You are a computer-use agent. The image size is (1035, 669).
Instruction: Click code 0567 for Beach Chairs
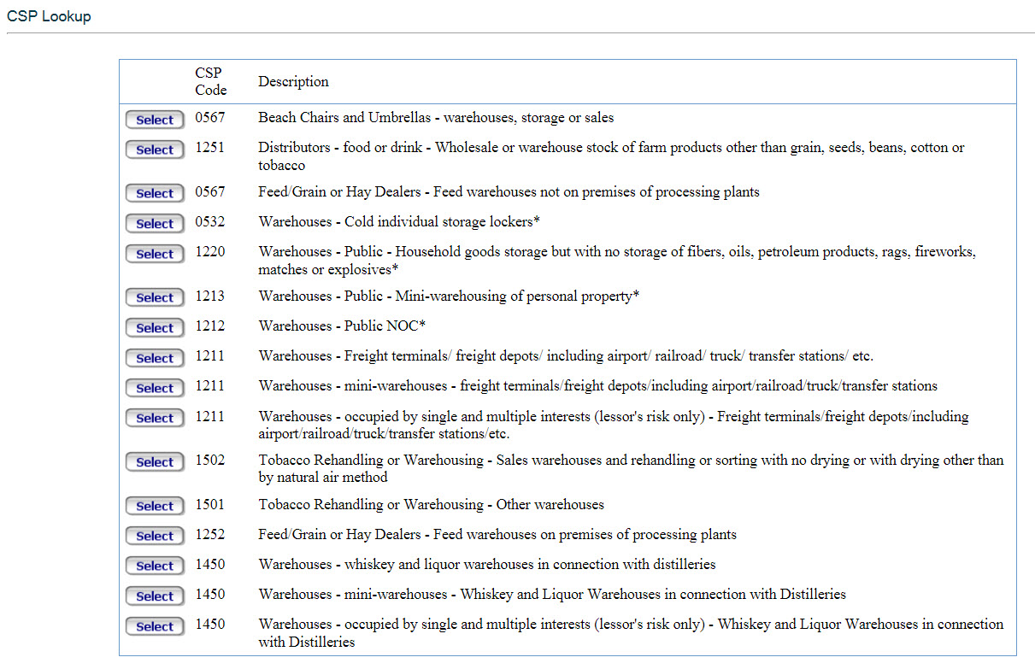pos(210,118)
